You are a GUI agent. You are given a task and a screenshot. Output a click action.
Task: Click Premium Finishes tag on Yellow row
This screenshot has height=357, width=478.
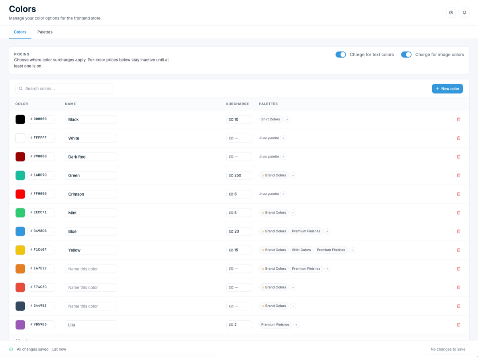tap(331, 250)
